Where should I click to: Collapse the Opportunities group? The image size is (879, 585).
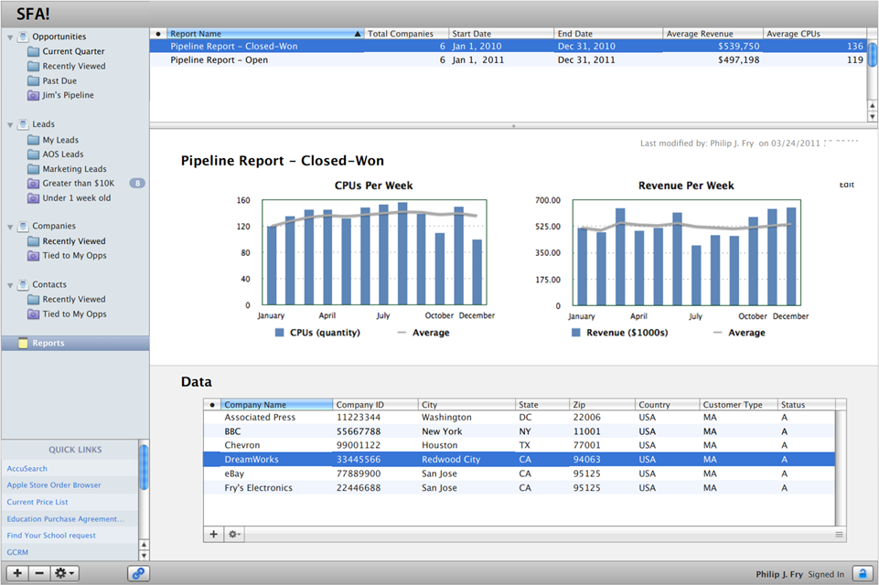(10, 37)
